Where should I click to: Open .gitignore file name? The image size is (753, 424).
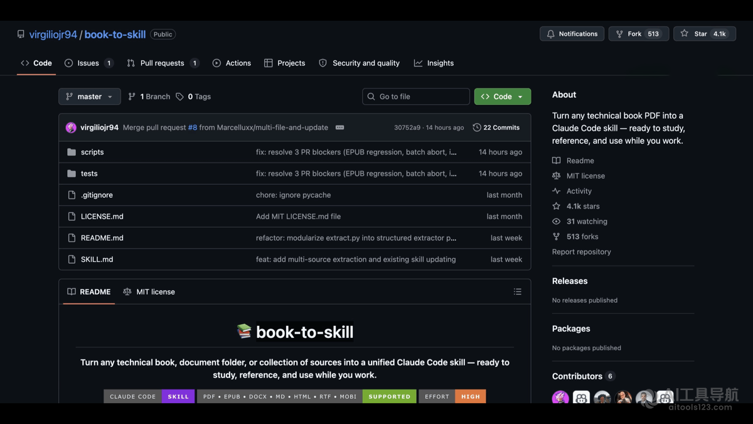click(97, 195)
